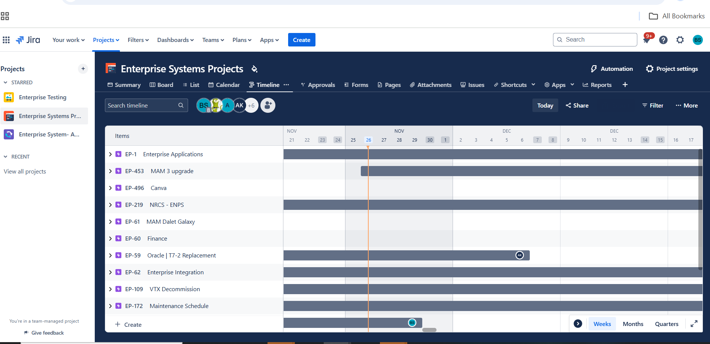Screen dimensions: 710x344
Task: Click the notifications bell showing 9+ badge
Action: coord(646,40)
